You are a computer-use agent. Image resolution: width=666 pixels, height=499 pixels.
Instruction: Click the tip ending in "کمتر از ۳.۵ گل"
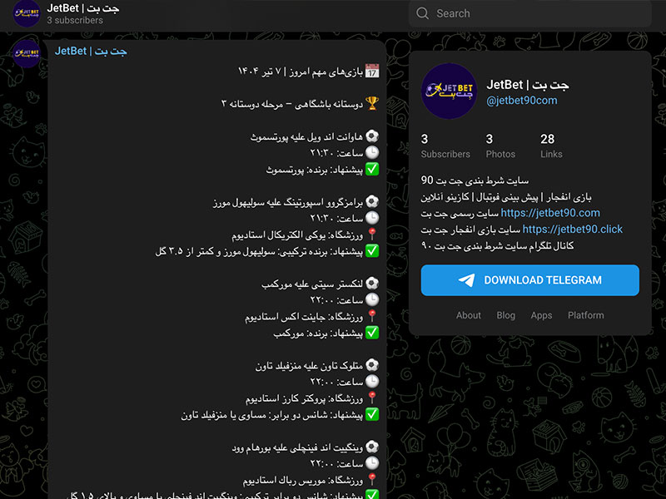tap(259, 251)
